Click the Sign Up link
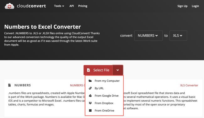This screenshot has height=118, width=204. pyautogui.click(x=182, y=6)
